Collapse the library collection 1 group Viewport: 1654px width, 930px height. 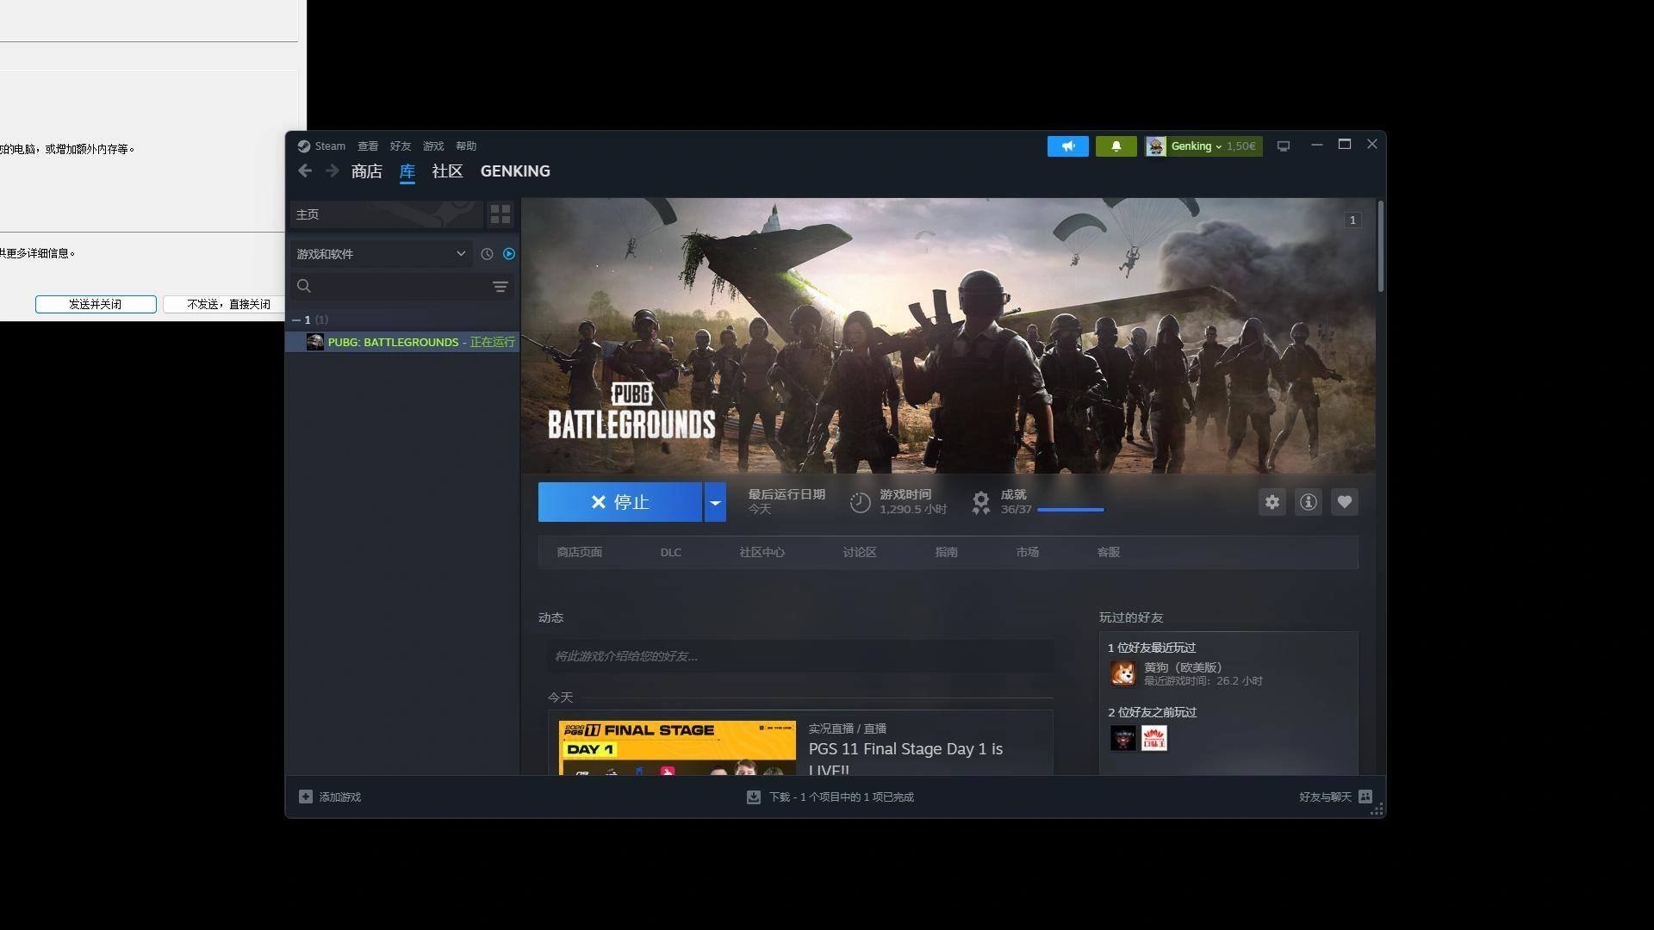pos(296,319)
